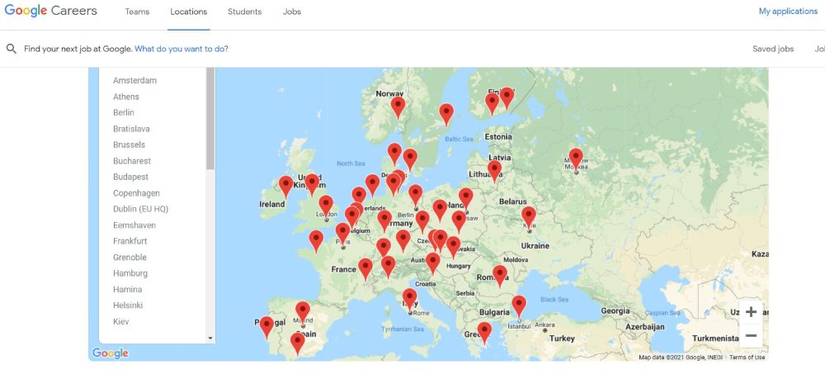
Task: Click the Madrid map pin
Action: click(x=303, y=311)
